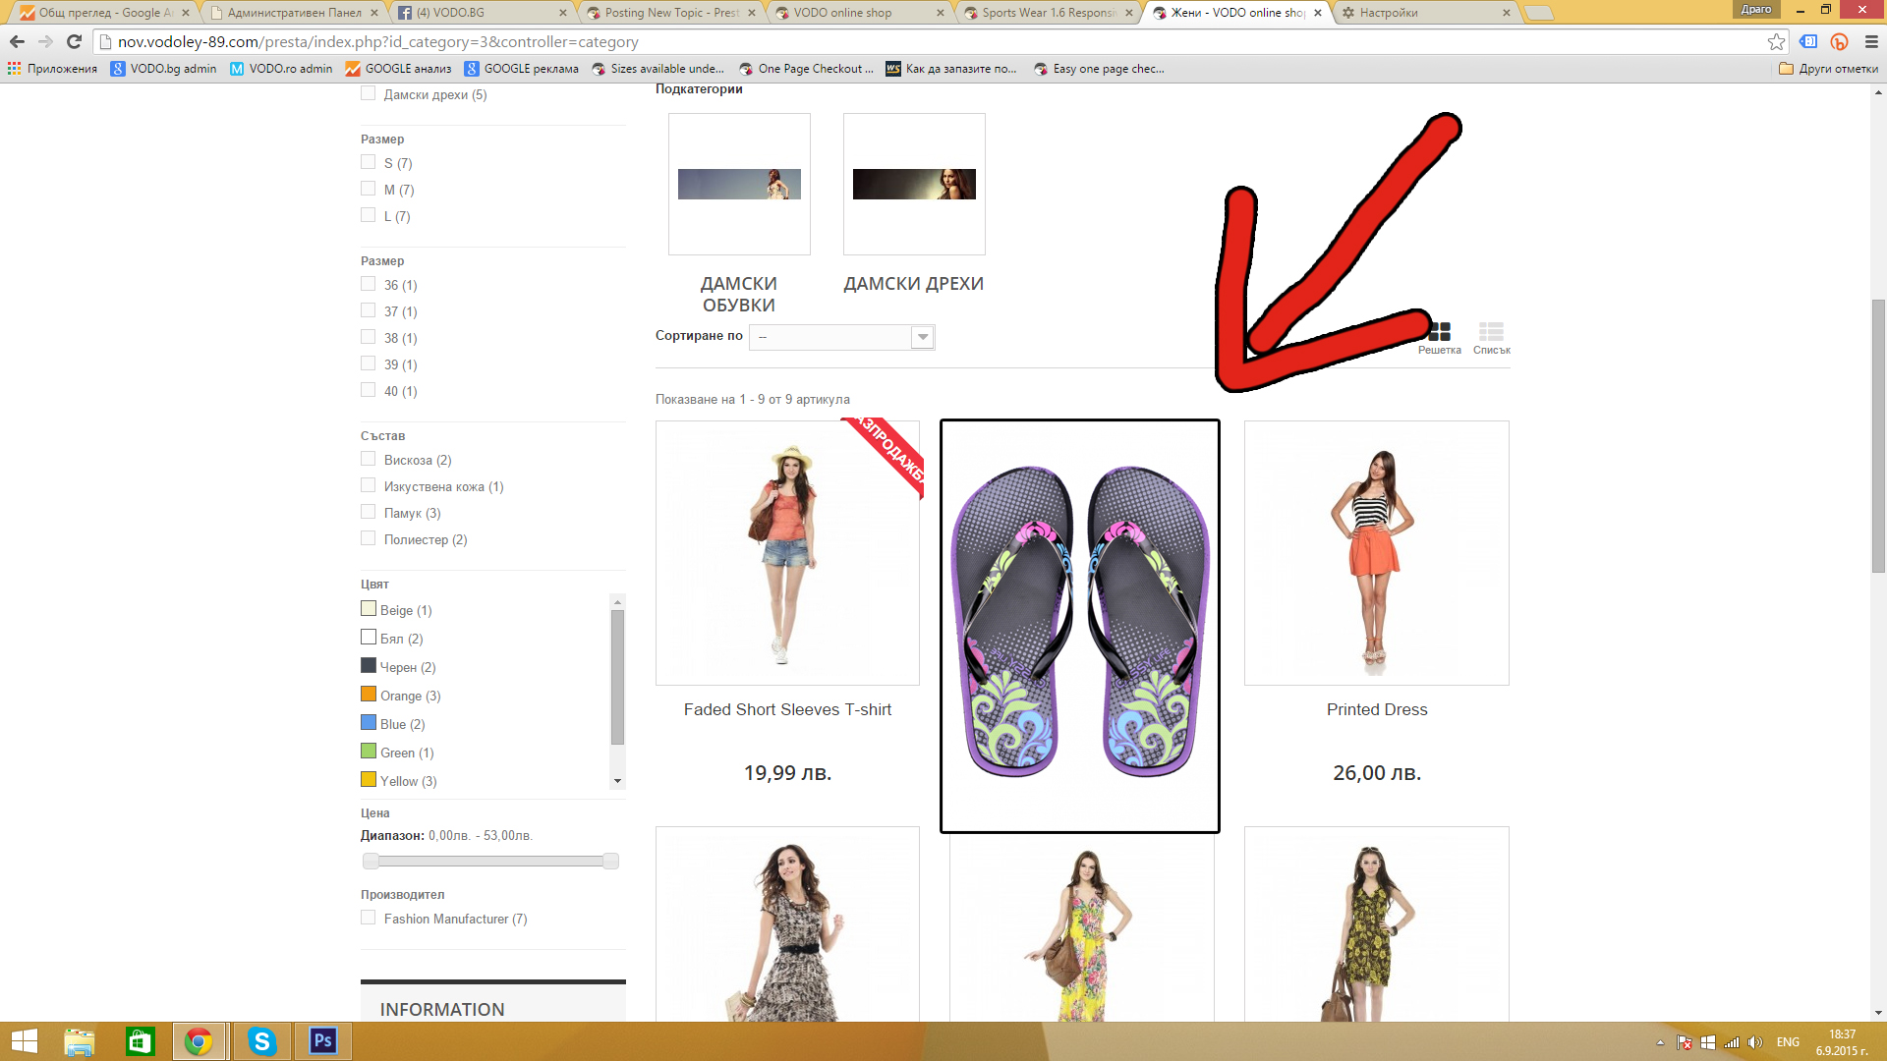Open Photoshop from the taskbar
The image size is (1887, 1061).
point(323,1040)
